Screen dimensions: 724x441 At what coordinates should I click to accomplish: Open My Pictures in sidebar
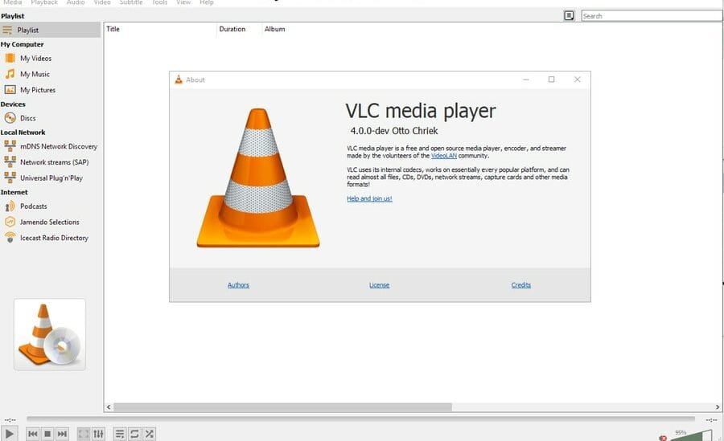click(37, 90)
